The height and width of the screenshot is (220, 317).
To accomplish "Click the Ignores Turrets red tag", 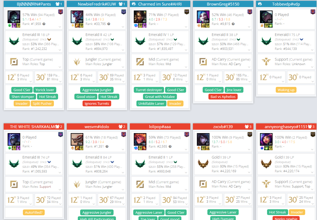I will 97,103.
